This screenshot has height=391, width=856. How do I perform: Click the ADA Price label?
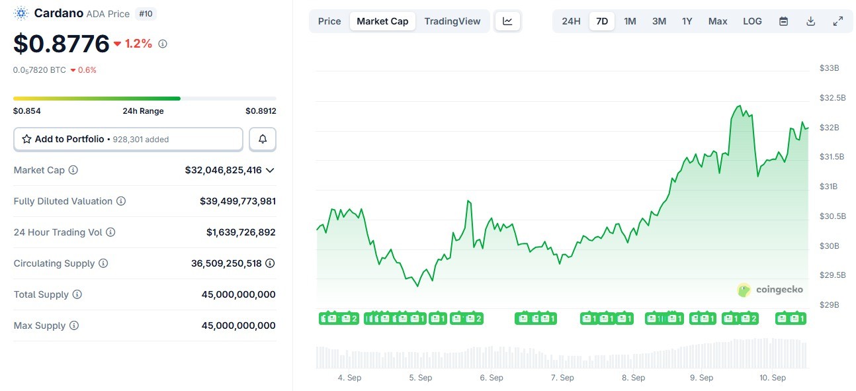108,13
